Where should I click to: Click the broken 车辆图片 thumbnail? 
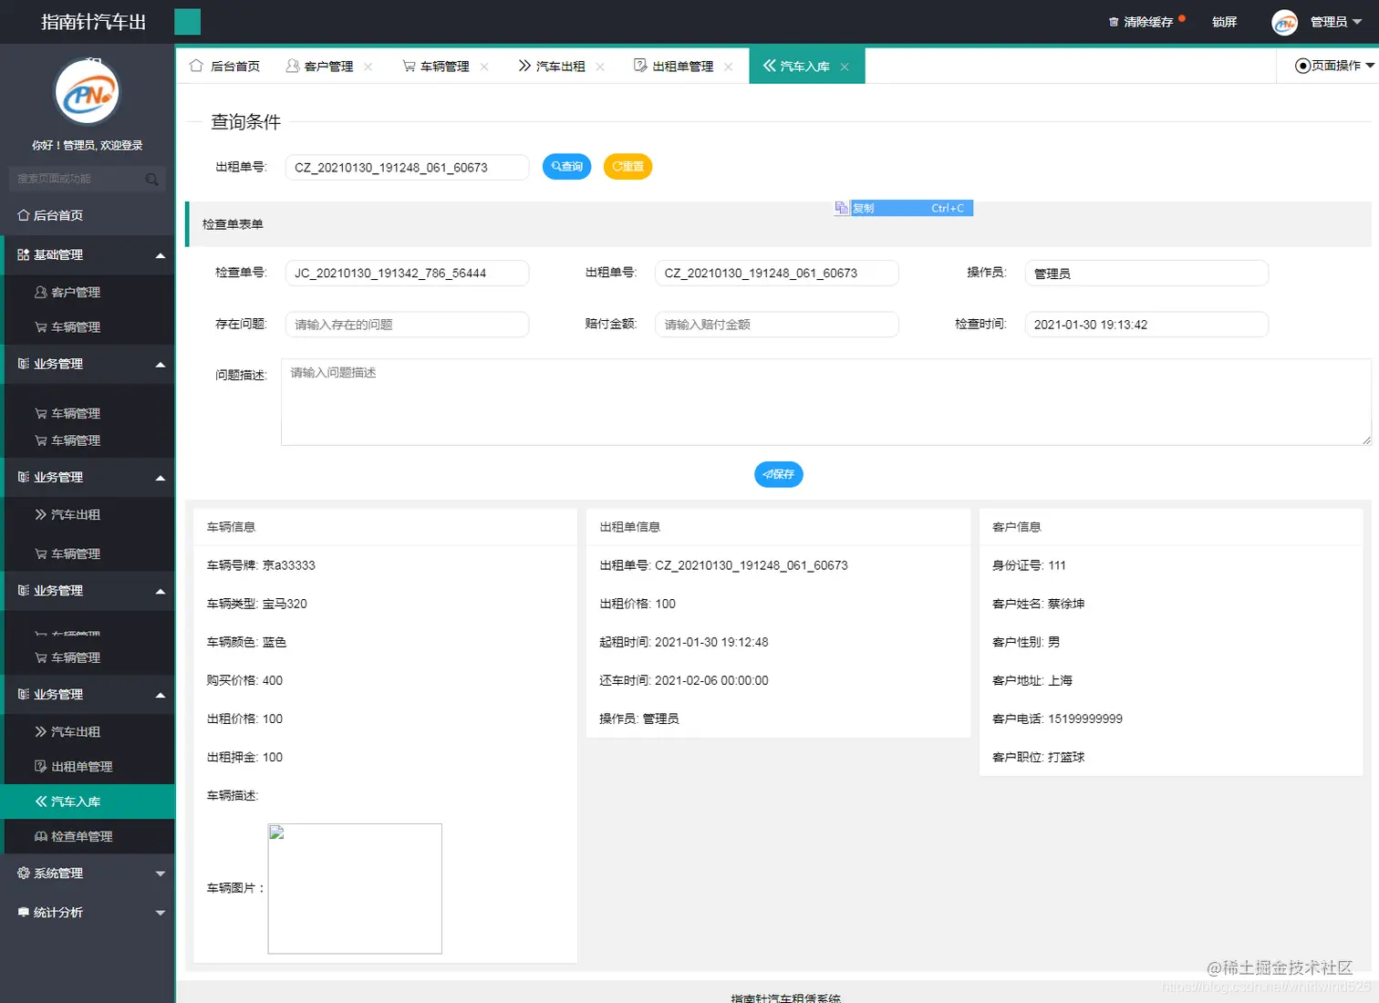[x=355, y=889]
